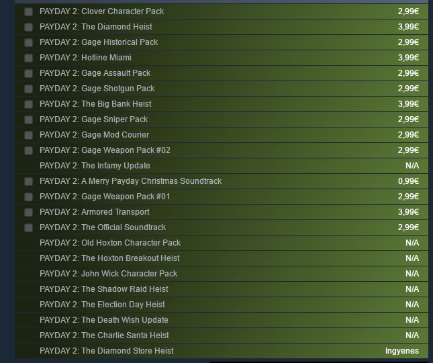Screen dimensions: 433x363
Task: Click the 3,99€ price of Armored Transport
Action: (x=408, y=212)
